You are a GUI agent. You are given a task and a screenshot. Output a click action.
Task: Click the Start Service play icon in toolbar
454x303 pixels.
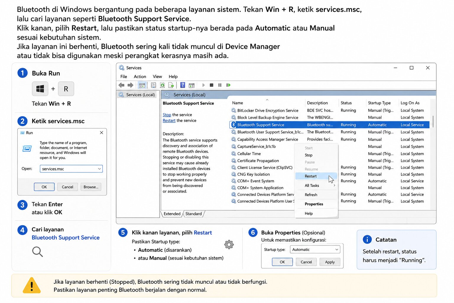(203, 85)
